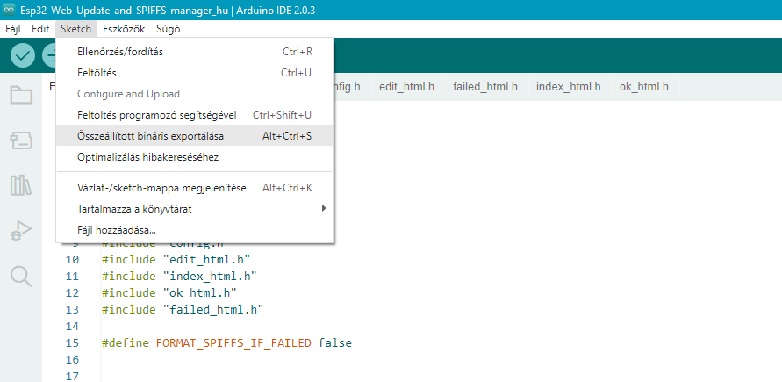Open the Súgó menu
The width and height of the screenshot is (782, 382).
pyautogui.click(x=168, y=29)
